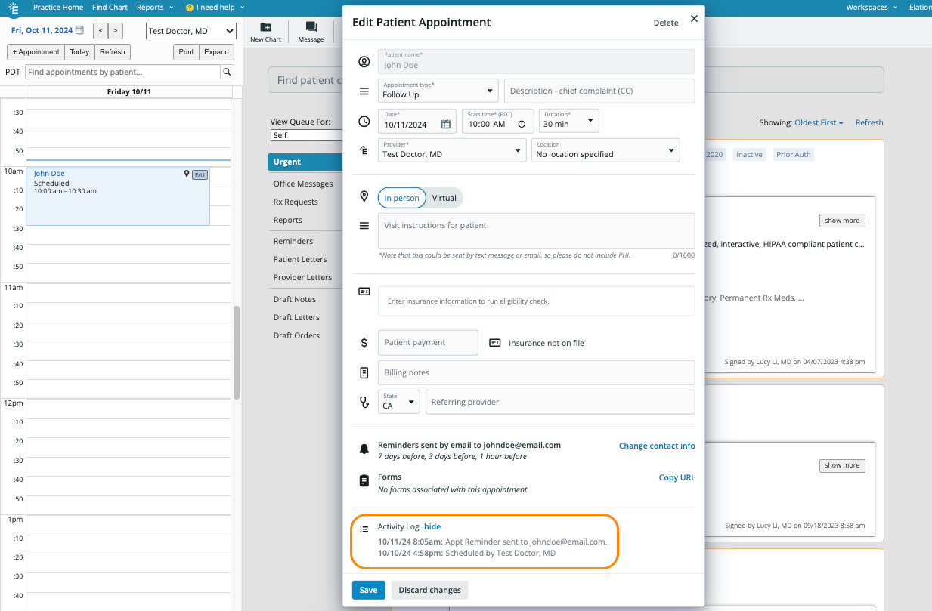Screen dimensions: 932x611
Task: Open the Reports menu
Action: [154, 8]
